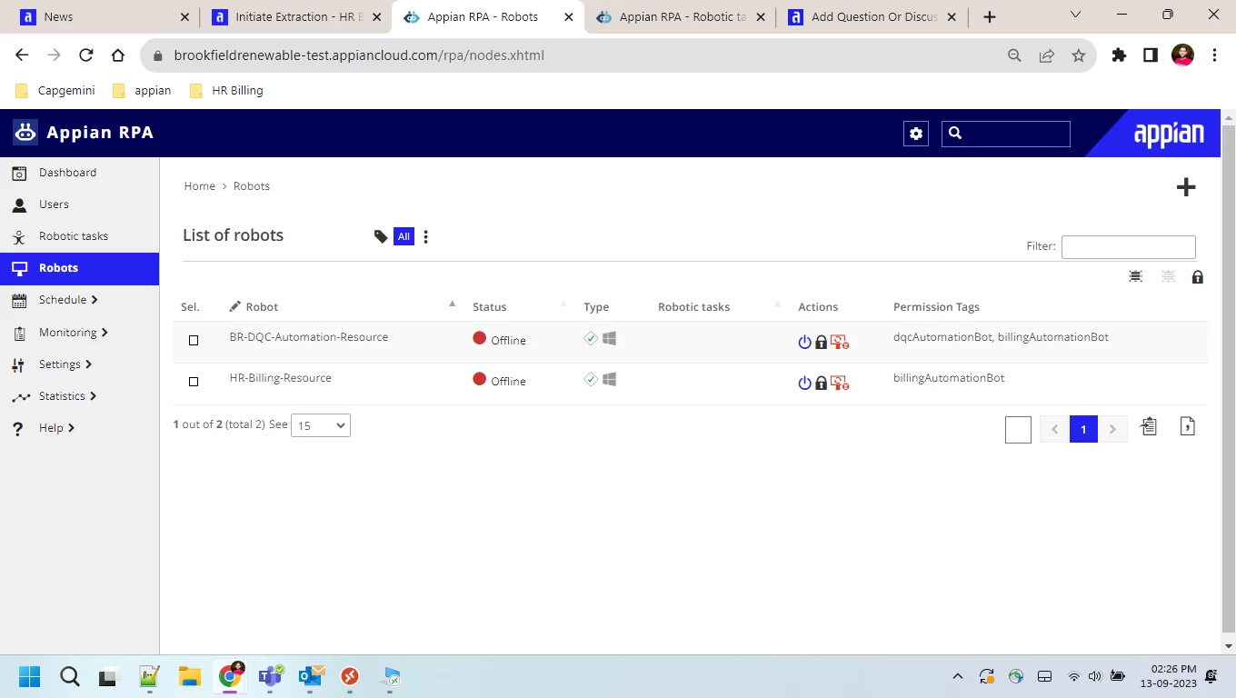Screen dimensions: 1236x698
Task: Click the top search box
Action: tap(1006, 134)
